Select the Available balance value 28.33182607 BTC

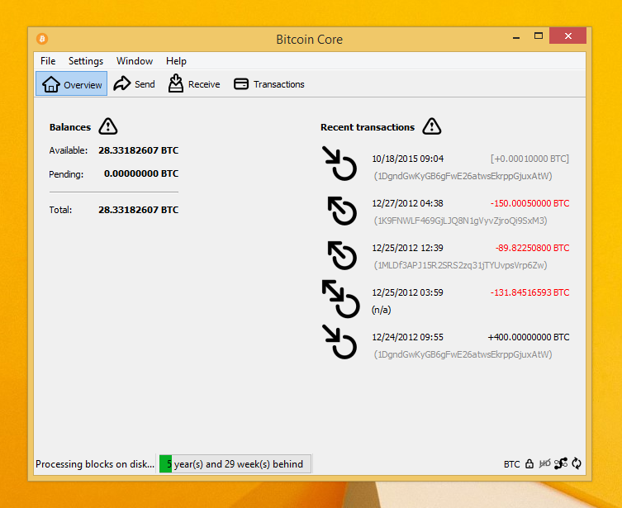click(x=139, y=150)
